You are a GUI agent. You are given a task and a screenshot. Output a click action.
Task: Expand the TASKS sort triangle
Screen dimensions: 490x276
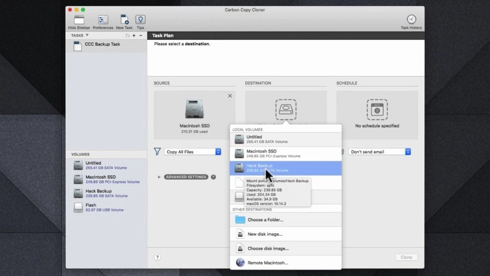(x=87, y=35)
